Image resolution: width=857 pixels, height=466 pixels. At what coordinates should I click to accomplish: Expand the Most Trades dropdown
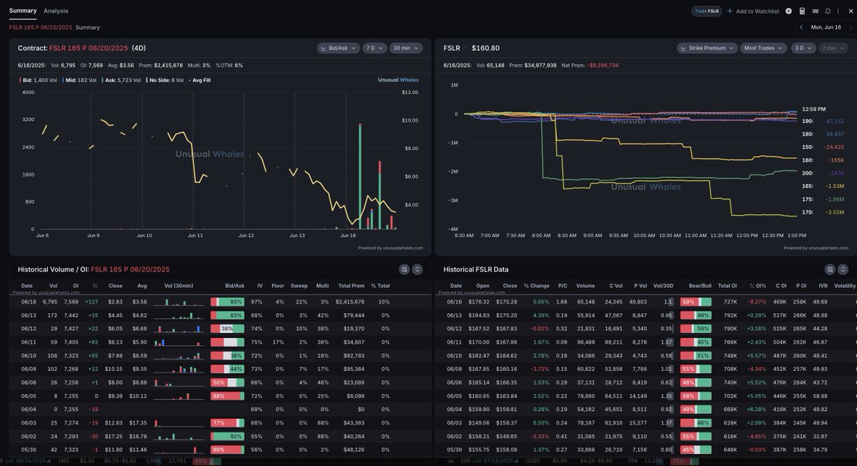tap(763, 48)
